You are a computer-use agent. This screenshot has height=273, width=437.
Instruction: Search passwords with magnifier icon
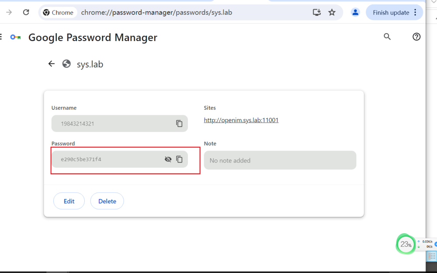coord(387,37)
